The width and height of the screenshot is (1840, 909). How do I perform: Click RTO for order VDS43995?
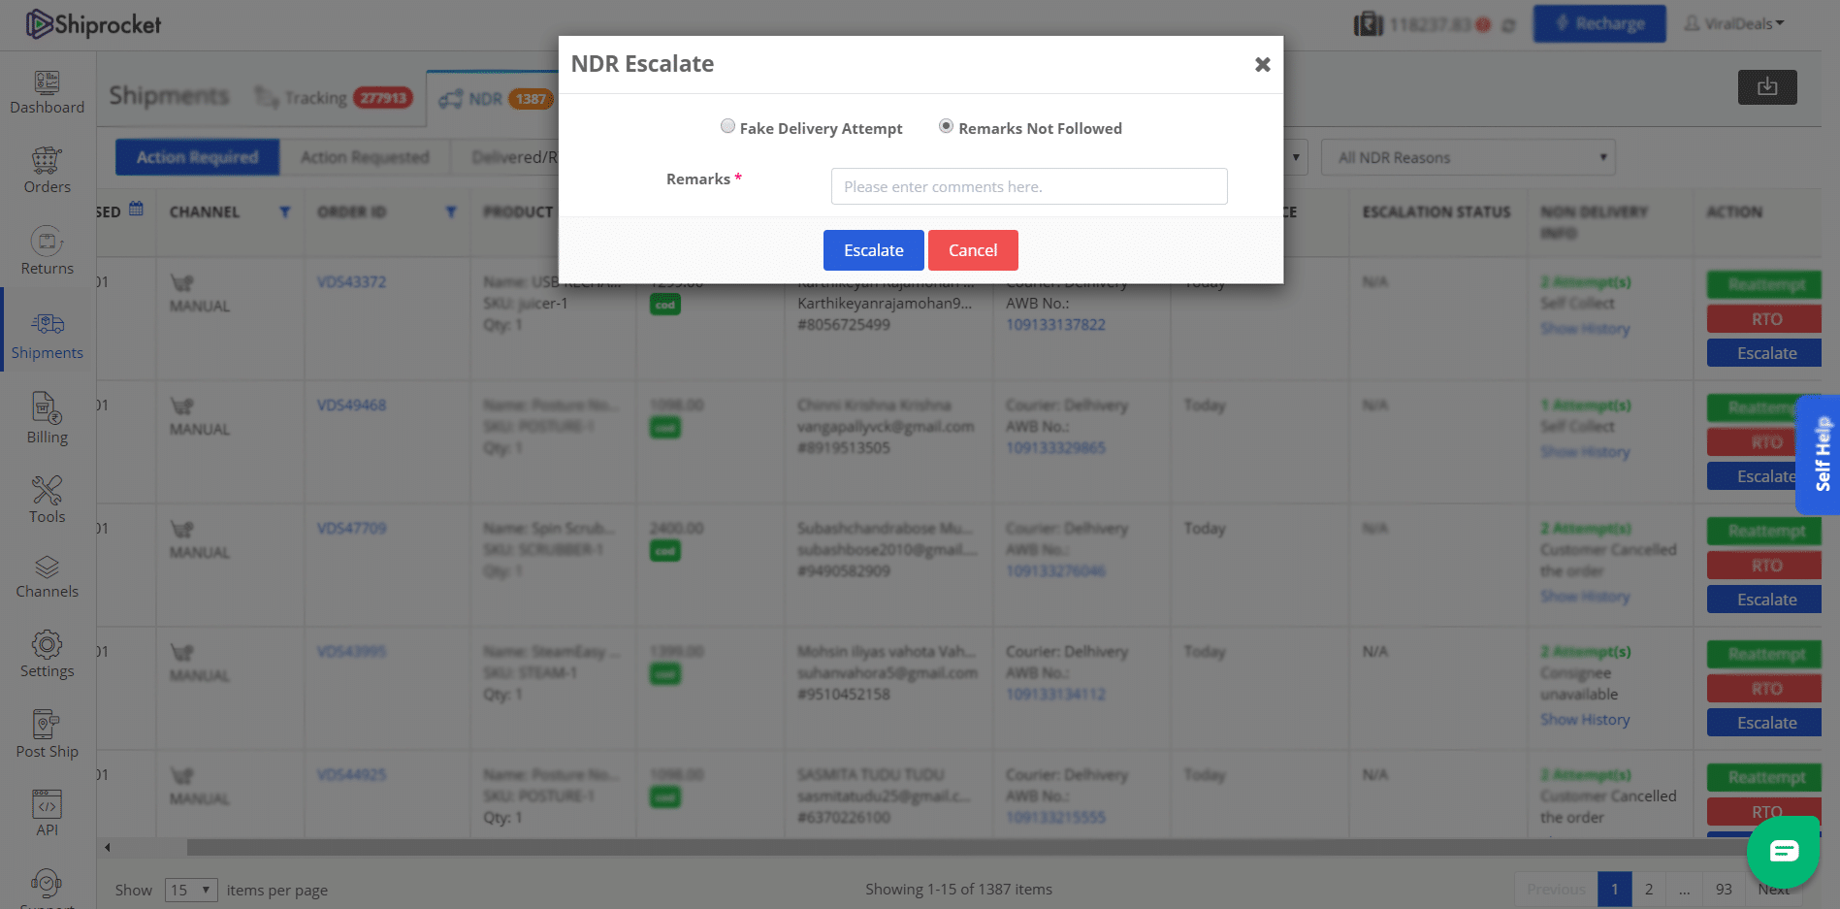[1764, 689]
